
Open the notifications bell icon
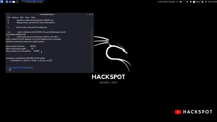coord(191,2)
